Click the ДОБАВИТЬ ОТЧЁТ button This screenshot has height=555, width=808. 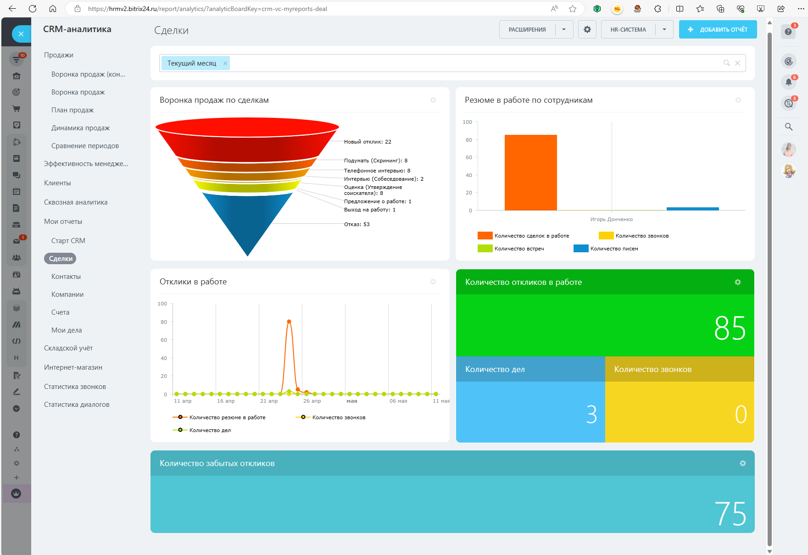click(718, 29)
